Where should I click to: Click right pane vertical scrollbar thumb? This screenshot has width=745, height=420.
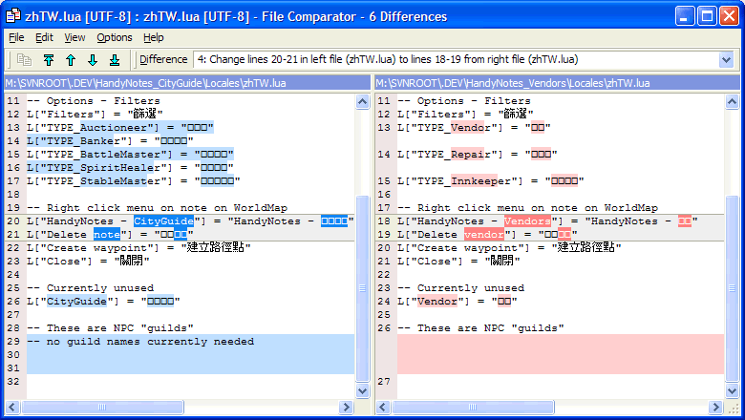coord(733,288)
